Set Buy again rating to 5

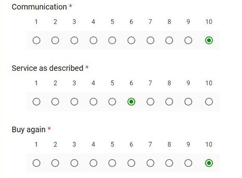click(112, 163)
